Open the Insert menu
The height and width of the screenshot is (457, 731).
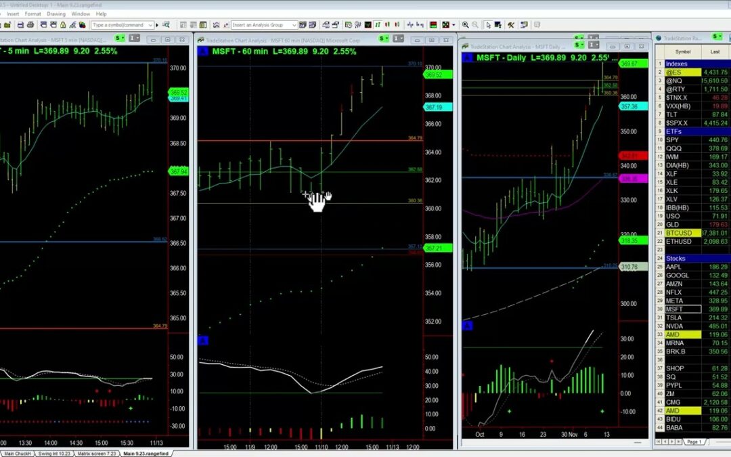(x=13, y=14)
